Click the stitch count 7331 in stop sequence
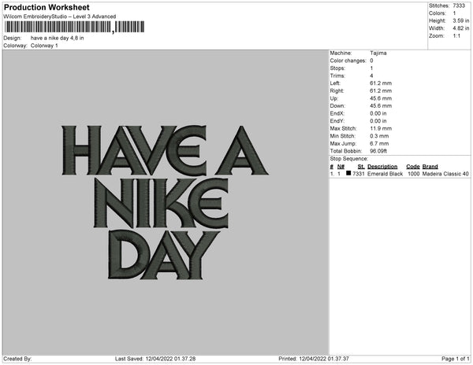 [359, 174]
